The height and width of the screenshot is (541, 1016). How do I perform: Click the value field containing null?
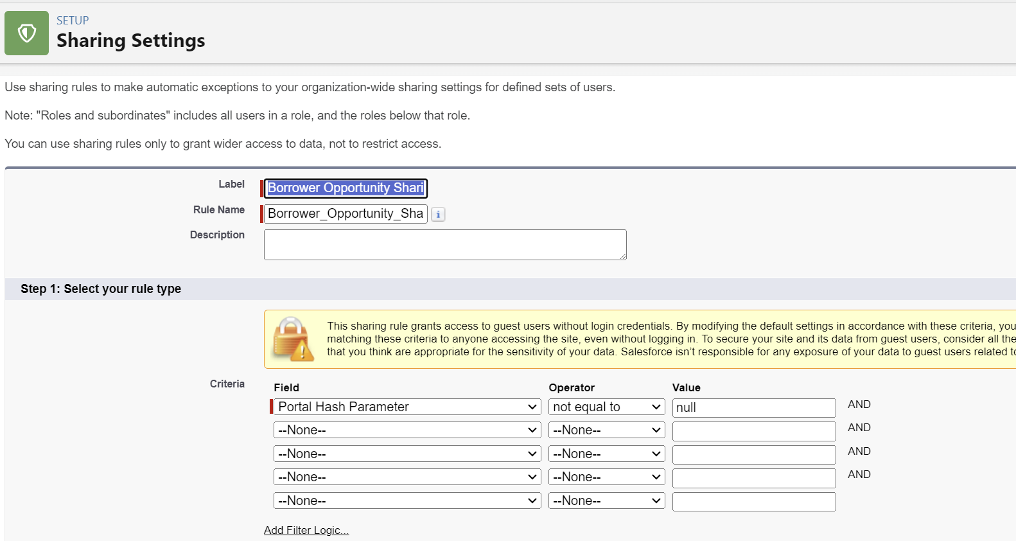click(754, 407)
